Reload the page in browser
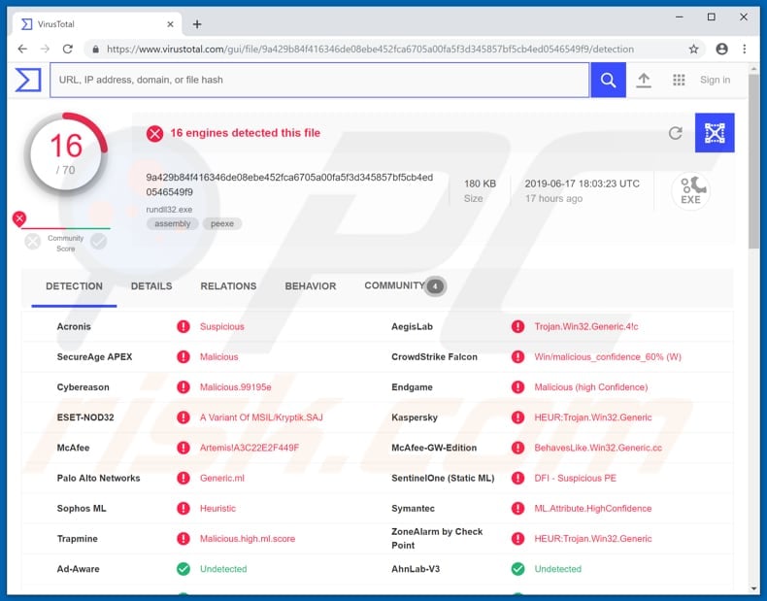The width and height of the screenshot is (767, 601). coord(68,49)
